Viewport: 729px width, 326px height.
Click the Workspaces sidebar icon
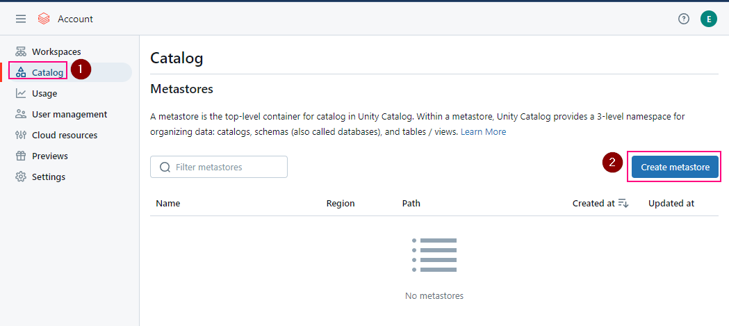coord(21,51)
